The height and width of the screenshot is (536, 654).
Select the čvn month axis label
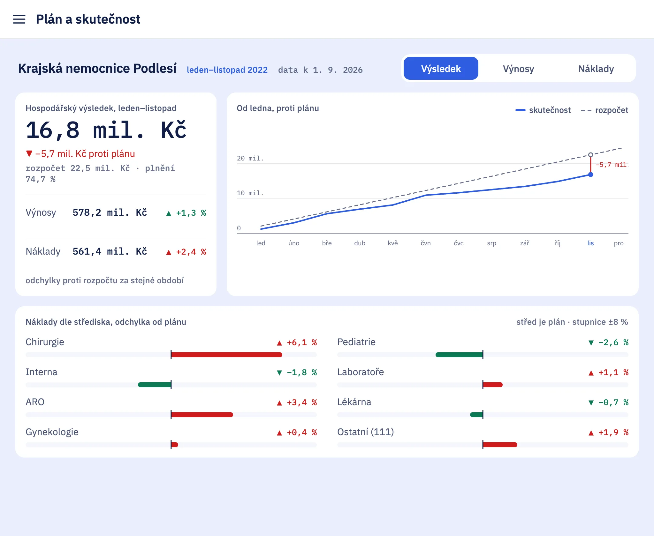426,243
